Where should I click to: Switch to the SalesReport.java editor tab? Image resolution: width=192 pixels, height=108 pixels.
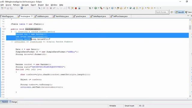[x=99, y=16]
